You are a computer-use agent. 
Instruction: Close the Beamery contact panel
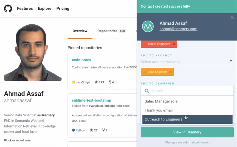(x=232, y=18)
